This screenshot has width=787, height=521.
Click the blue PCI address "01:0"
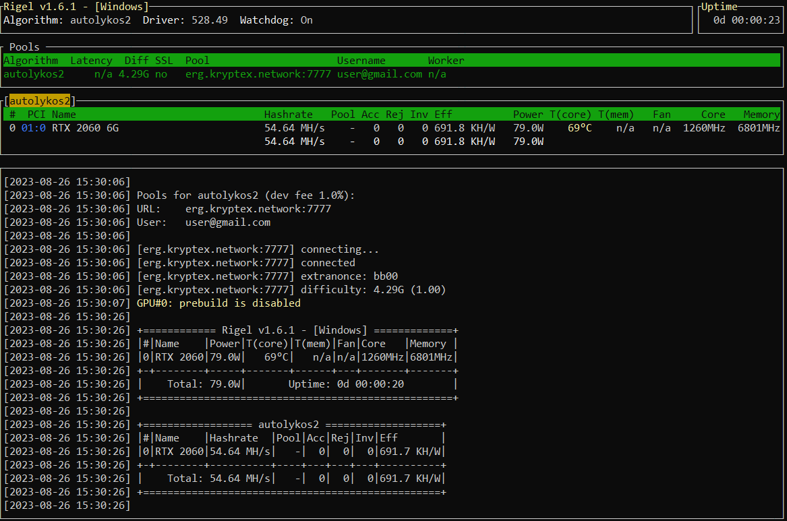click(x=34, y=128)
